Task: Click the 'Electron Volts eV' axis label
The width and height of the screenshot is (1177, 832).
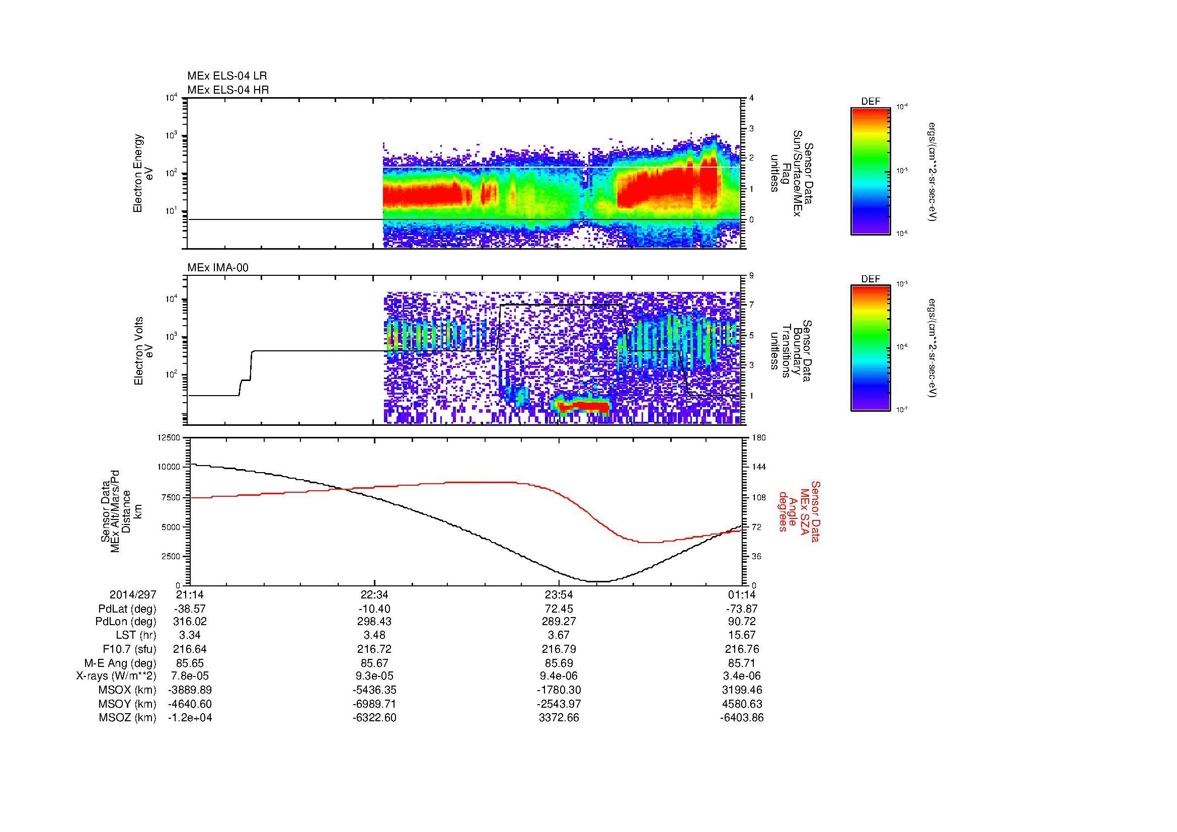Action: [x=143, y=351]
